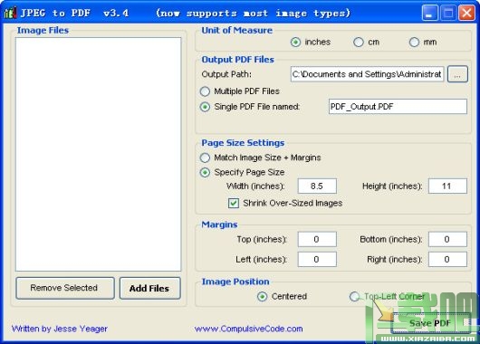Viewport: 480px width, 344px height.
Task: Click the Remove Selected button
Action: [65, 288]
